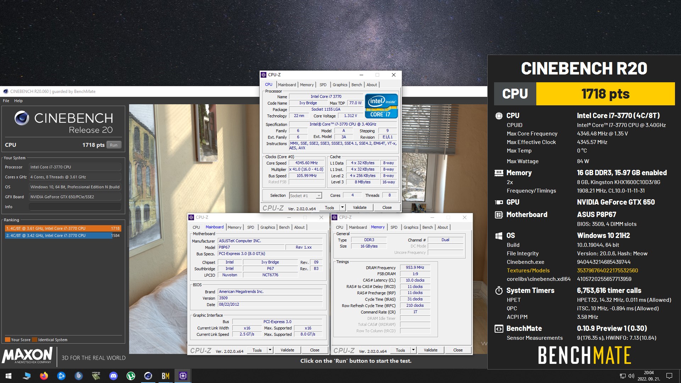The image size is (681, 383).
Task: Open Discord from the taskbar
Action: pyautogui.click(x=113, y=376)
